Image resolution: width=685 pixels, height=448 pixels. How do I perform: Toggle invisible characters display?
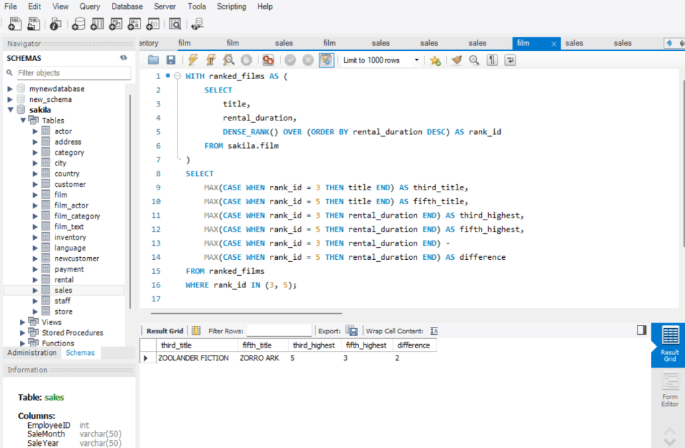[492, 60]
